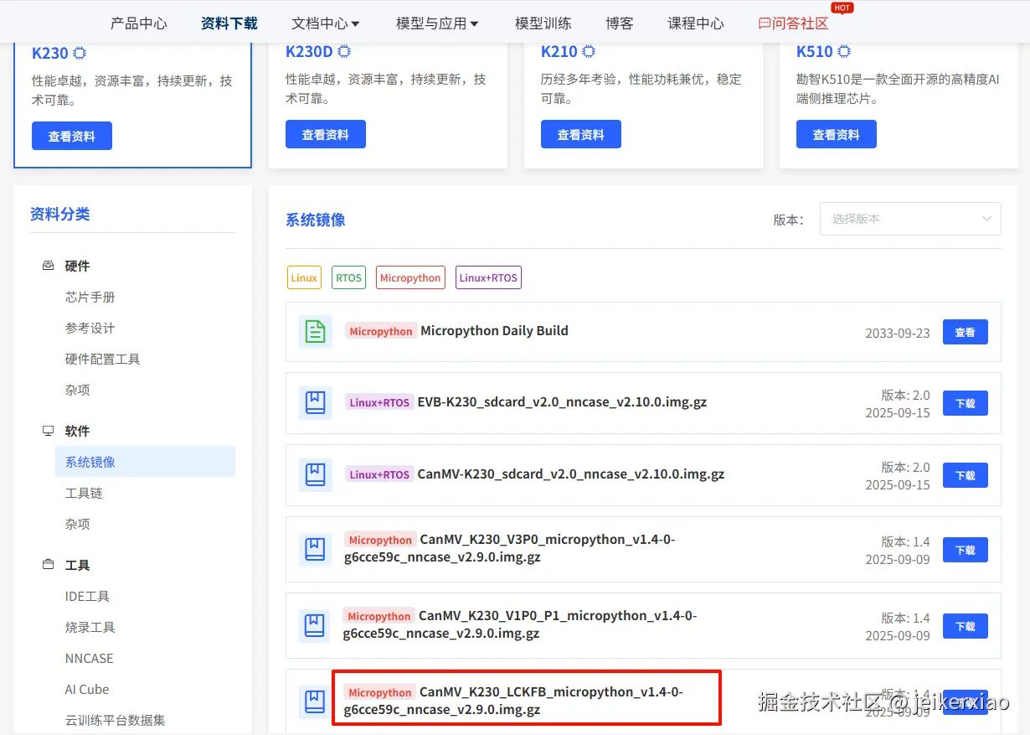Click the K230D card title
This screenshot has width=1030, height=735.
click(309, 51)
